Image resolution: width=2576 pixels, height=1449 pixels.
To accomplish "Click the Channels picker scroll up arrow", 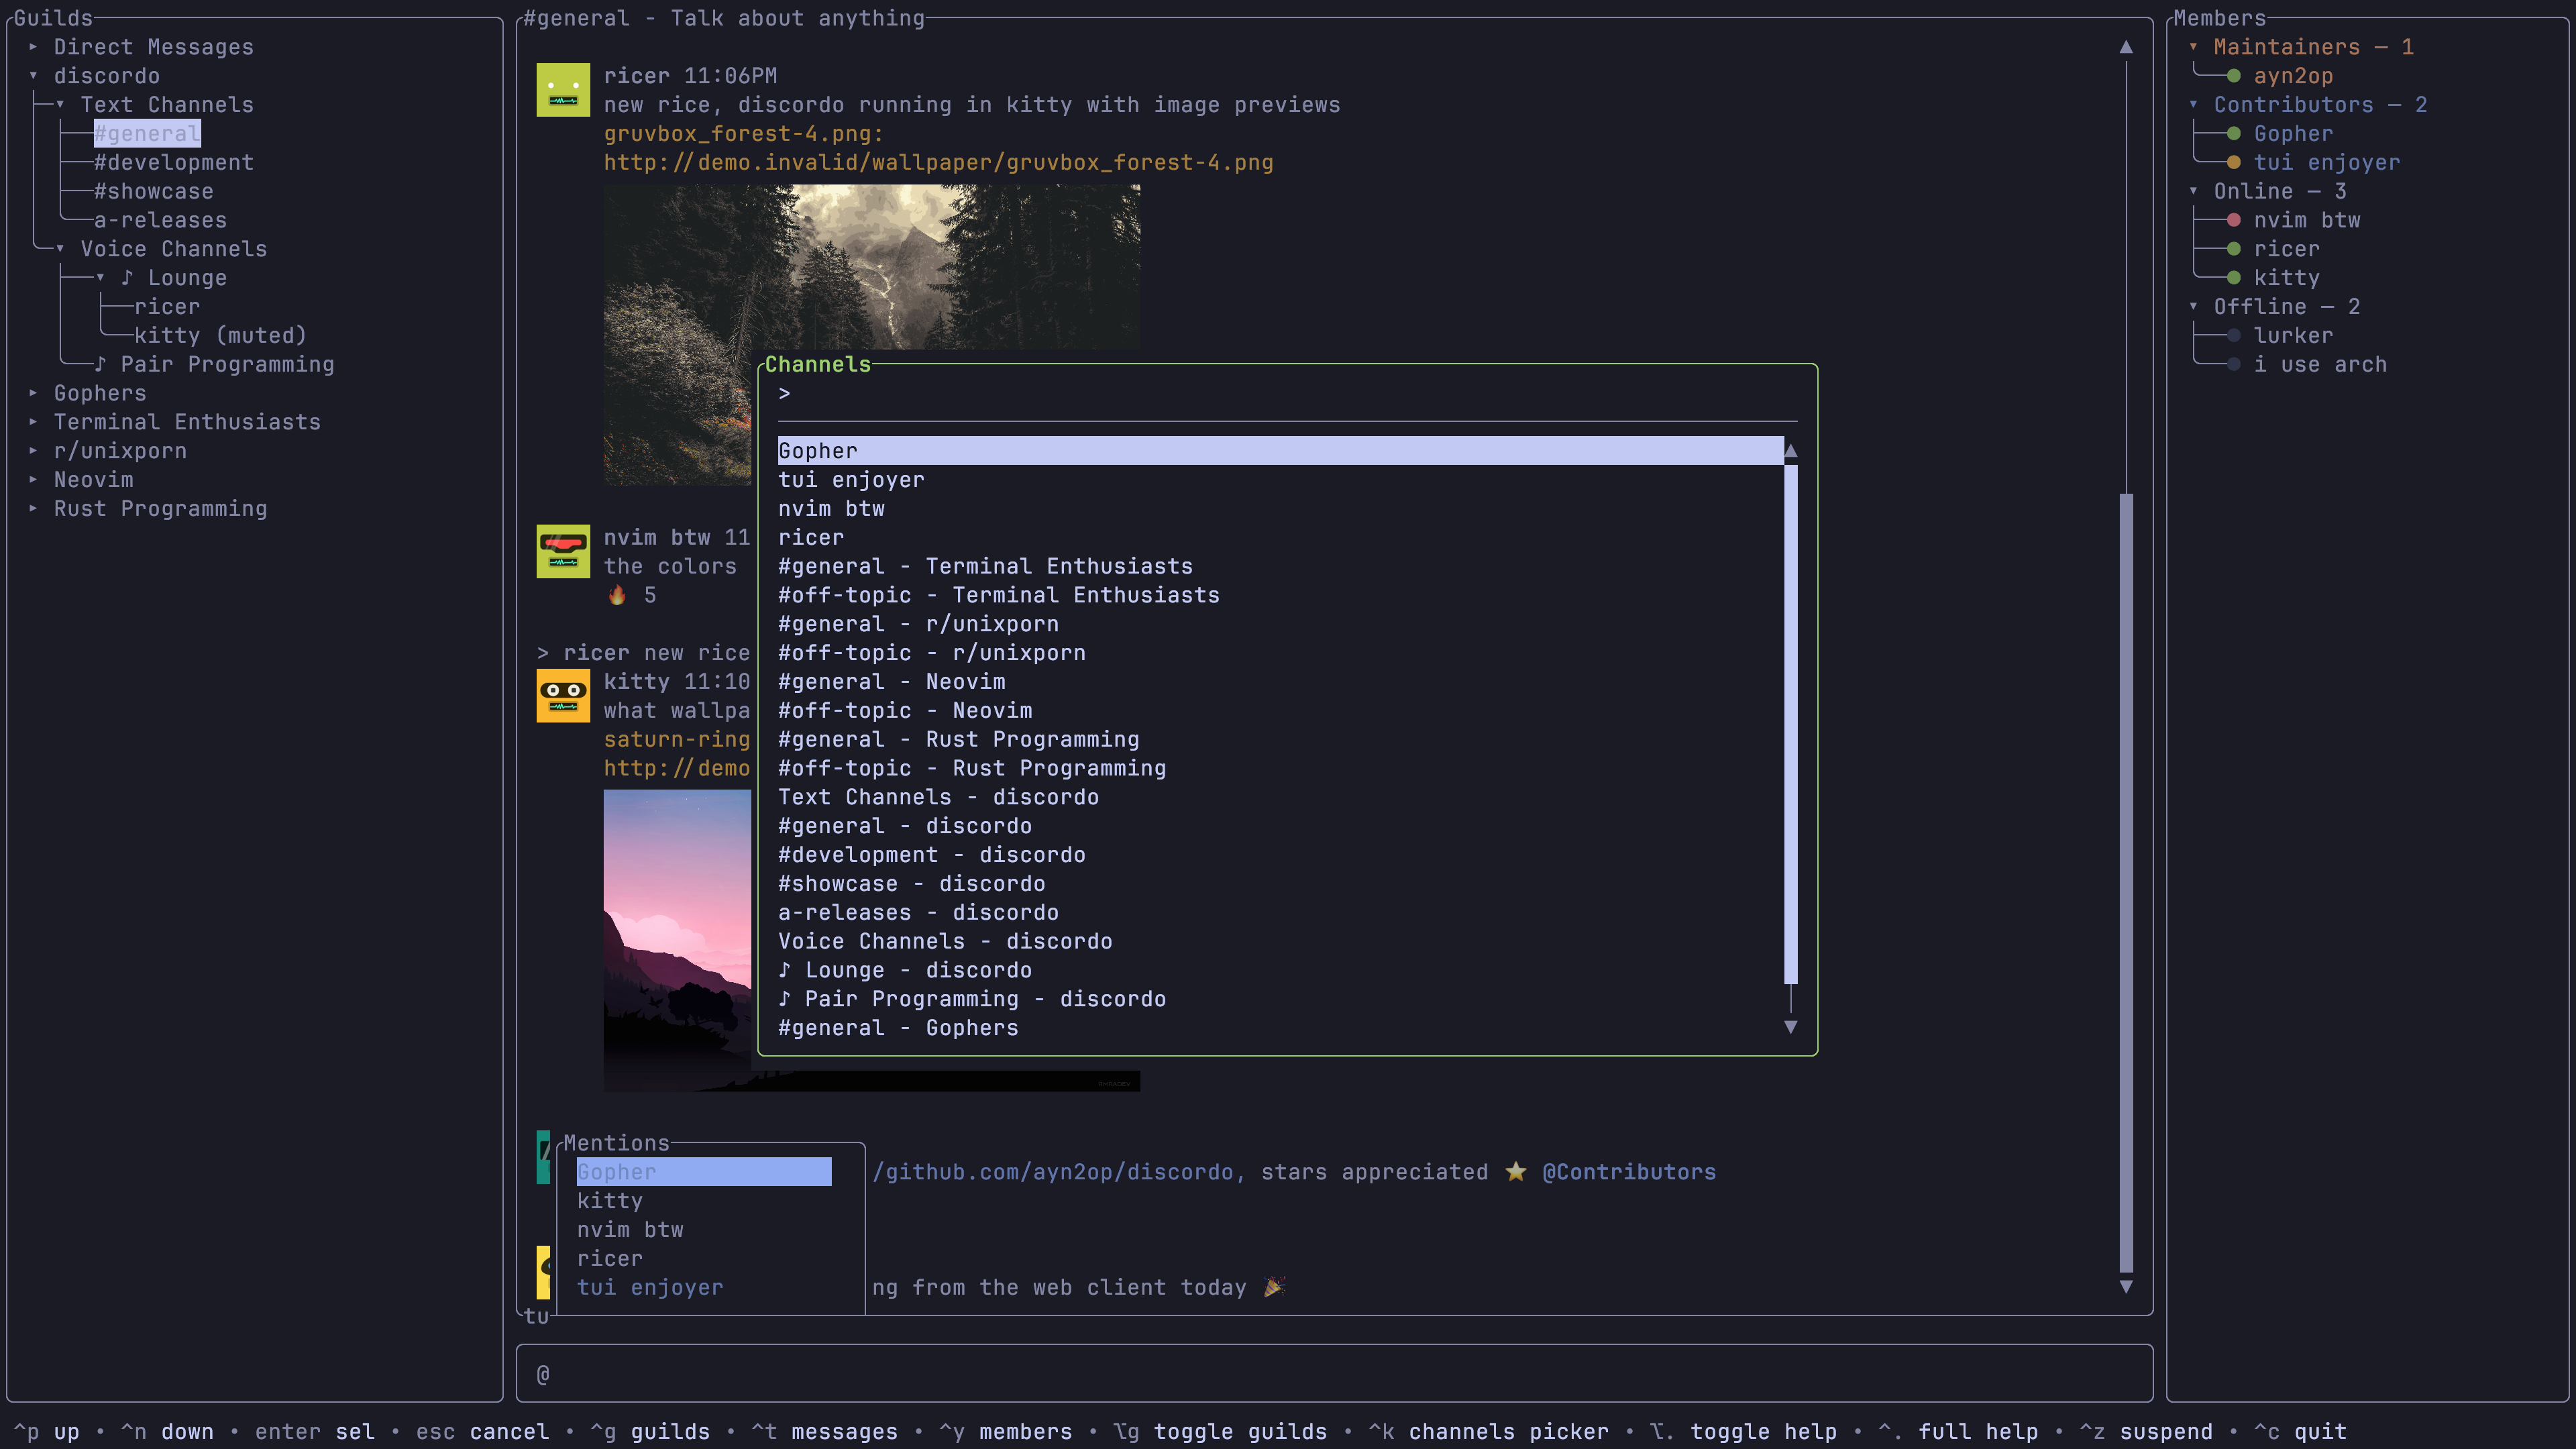I will (x=1791, y=451).
